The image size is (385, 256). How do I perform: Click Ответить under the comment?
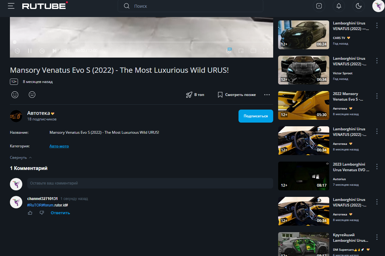click(60, 213)
